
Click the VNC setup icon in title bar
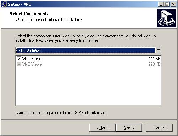pyautogui.click(x=5, y=4)
